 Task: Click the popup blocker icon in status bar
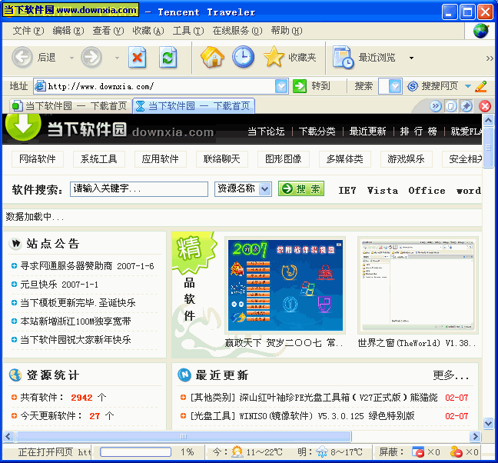point(418,452)
